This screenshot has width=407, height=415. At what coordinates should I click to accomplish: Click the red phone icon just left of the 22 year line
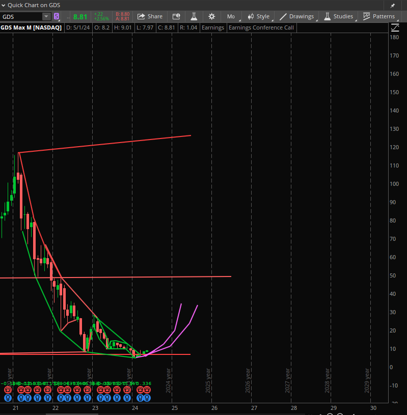(48, 390)
